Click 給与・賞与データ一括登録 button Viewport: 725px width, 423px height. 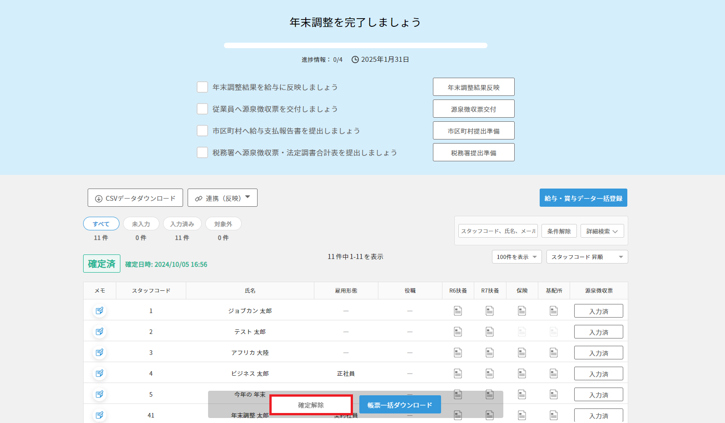[583, 198]
